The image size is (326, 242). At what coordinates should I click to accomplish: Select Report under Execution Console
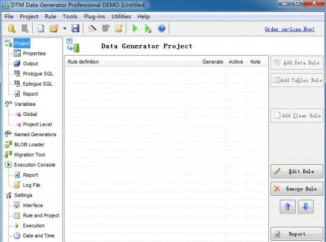click(30, 175)
